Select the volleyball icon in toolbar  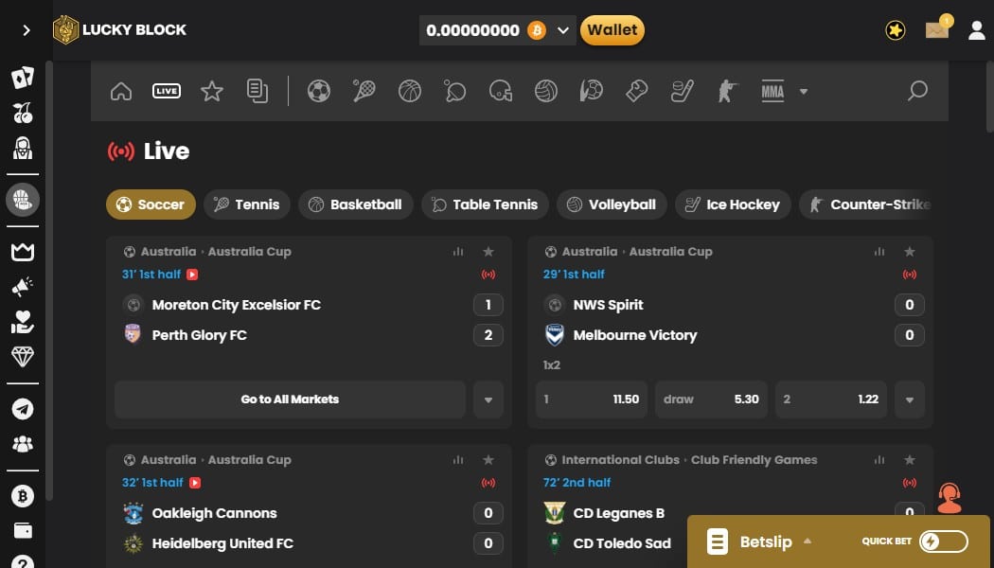click(546, 91)
